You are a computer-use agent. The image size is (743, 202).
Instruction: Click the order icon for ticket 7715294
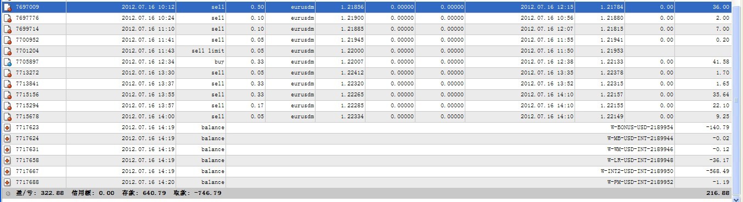coord(8,106)
